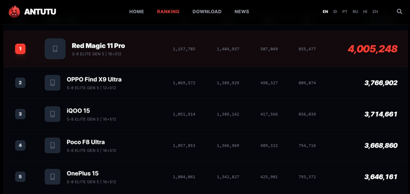410x194 pixels.
Task: Click the OPPO Find X9 Ultra phone icon
Action: coord(53,83)
